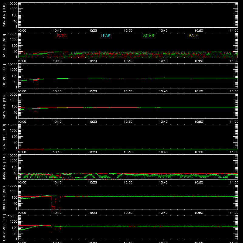This screenshot has height=243, width=243.
Task: Select the 2695 MHz [SFU] axis title
Action: point(4,136)
